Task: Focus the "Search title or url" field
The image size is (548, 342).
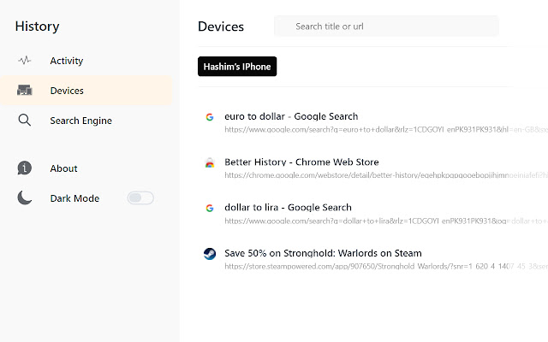Action: tap(390, 27)
